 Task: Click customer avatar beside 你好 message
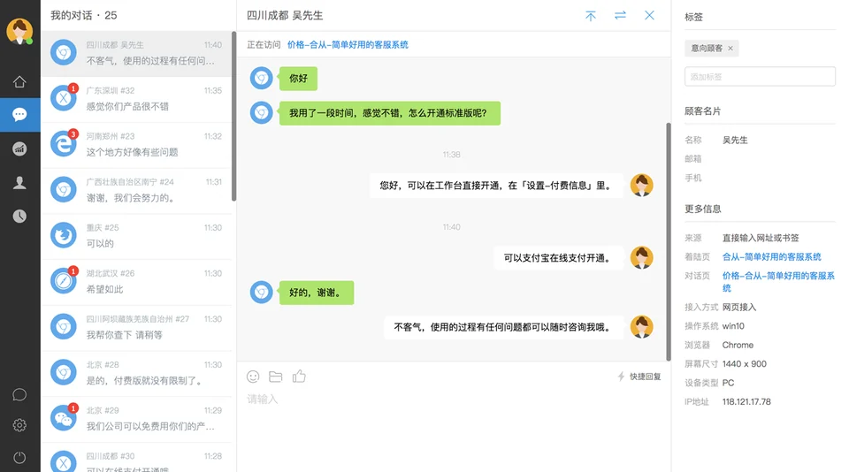point(261,79)
